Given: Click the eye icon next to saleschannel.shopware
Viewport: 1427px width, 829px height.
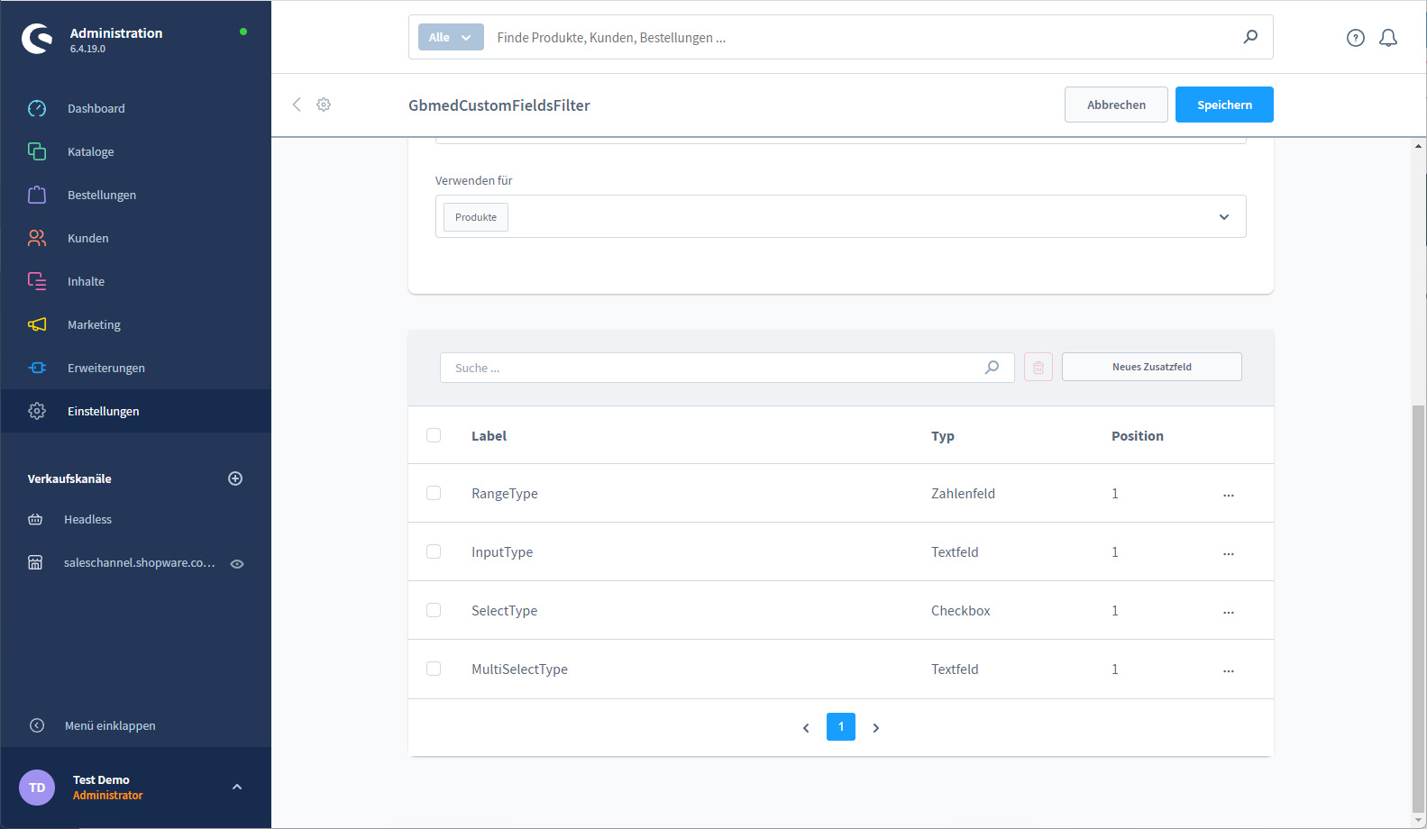Looking at the screenshot, I should (237, 564).
